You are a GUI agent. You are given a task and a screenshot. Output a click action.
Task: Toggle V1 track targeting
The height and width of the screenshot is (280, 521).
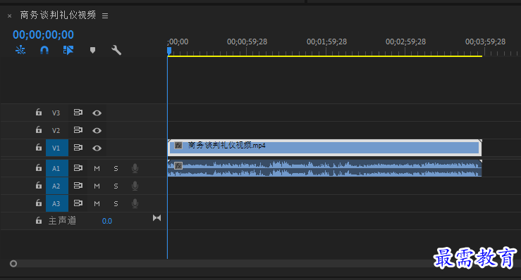[x=57, y=148]
